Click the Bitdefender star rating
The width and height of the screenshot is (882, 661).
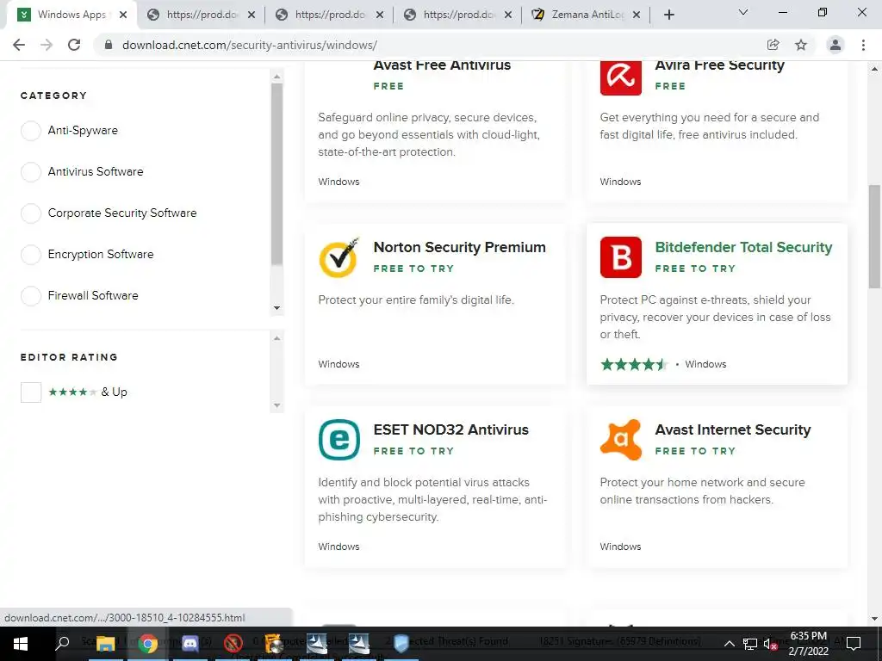point(633,364)
